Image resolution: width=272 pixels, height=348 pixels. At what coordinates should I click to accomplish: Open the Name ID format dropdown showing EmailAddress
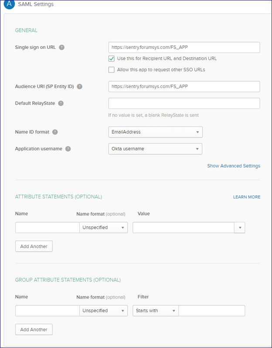coord(155,132)
